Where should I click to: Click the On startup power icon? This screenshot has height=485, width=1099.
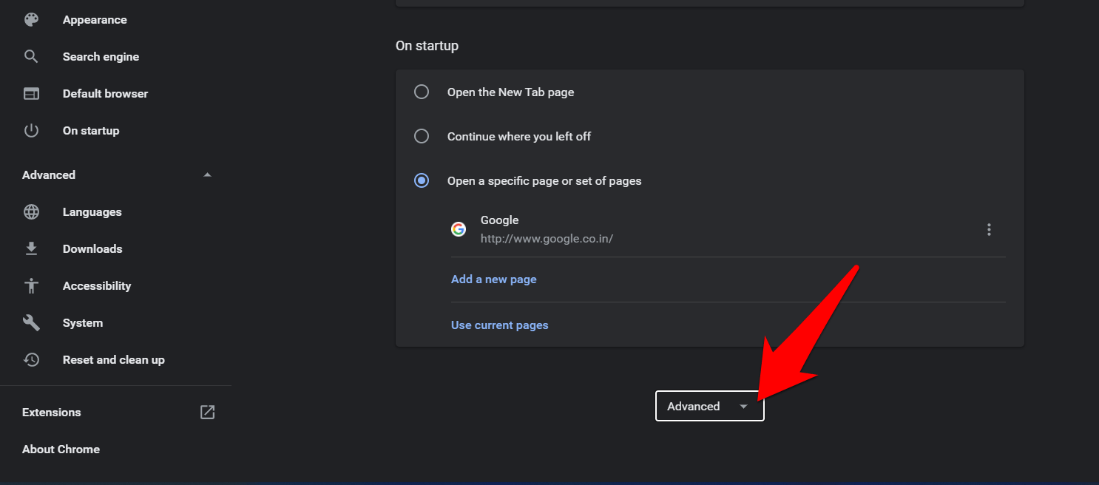point(31,131)
